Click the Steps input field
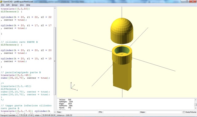The image size is (197, 117). click(x=164, y=112)
